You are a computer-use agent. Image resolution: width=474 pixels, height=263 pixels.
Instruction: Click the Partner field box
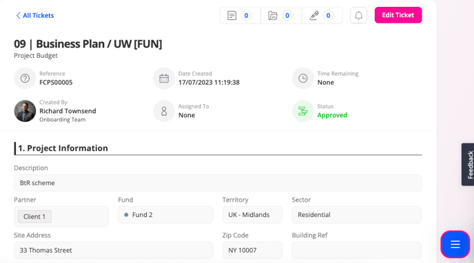click(x=61, y=216)
